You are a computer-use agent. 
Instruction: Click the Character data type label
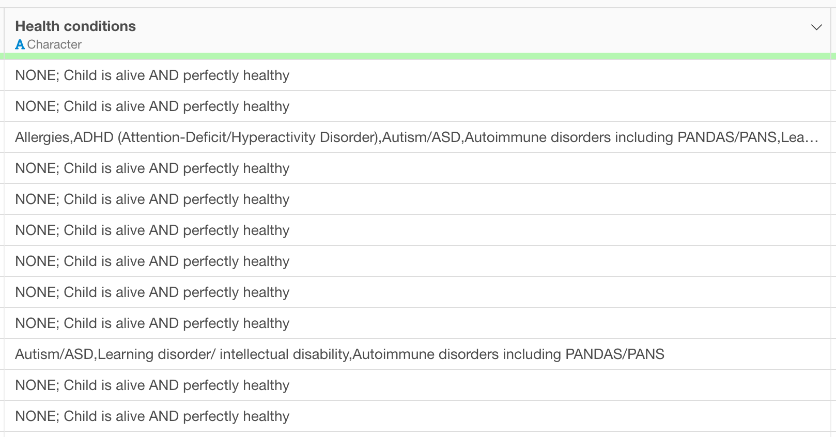click(54, 44)
